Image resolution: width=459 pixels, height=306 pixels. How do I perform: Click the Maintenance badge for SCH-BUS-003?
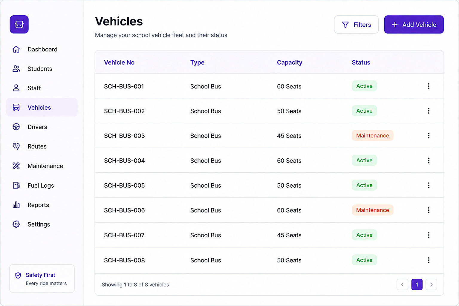(373, 136)
